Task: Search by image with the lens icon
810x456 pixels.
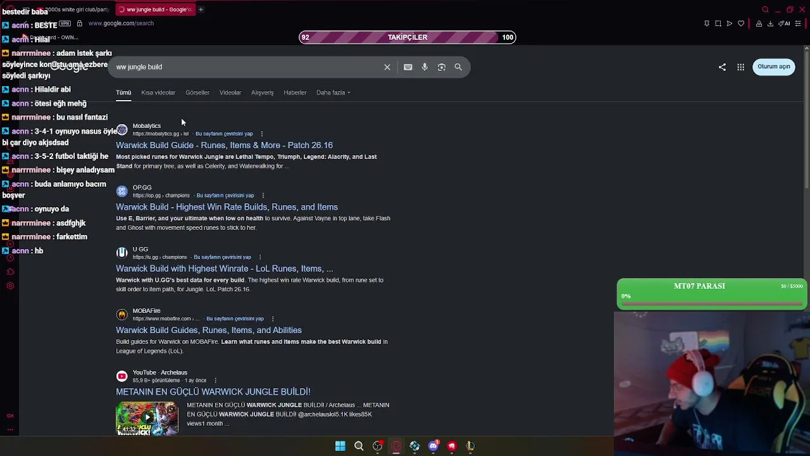Action: pos(442,67)
